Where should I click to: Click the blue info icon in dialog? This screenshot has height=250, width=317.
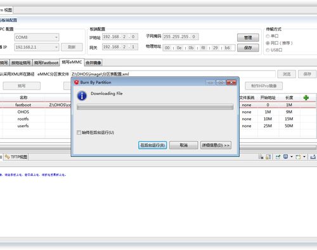click(82, 96)
